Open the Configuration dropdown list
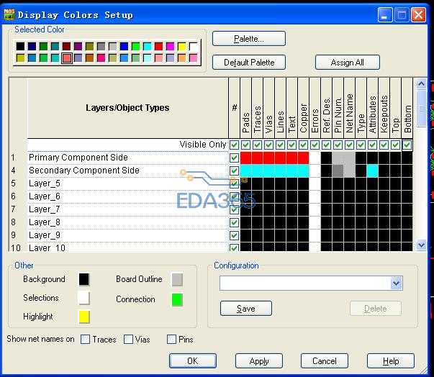Image resolution: width=434 pixels, height=377 pixels. [397, 283]
